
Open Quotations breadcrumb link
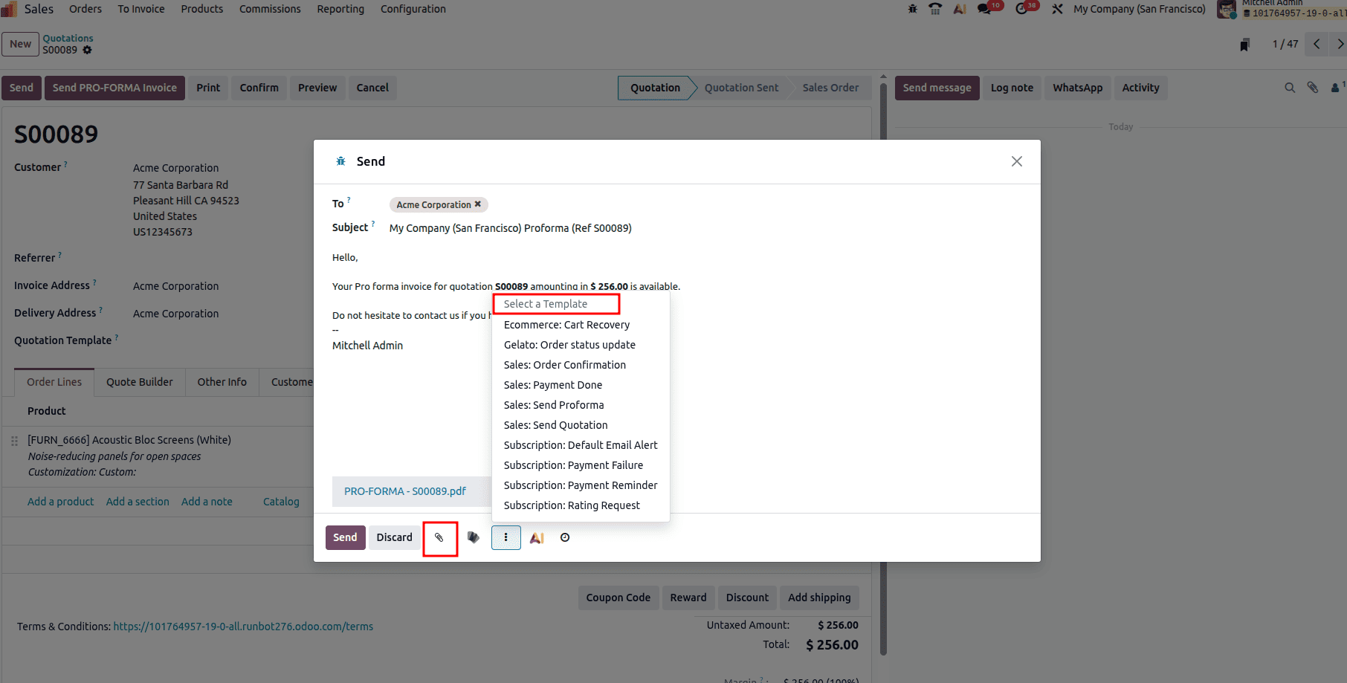(x=68, y=38)
